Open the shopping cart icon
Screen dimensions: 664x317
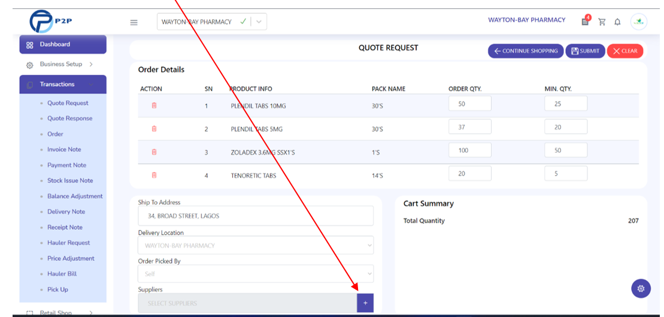click(602, 22)
